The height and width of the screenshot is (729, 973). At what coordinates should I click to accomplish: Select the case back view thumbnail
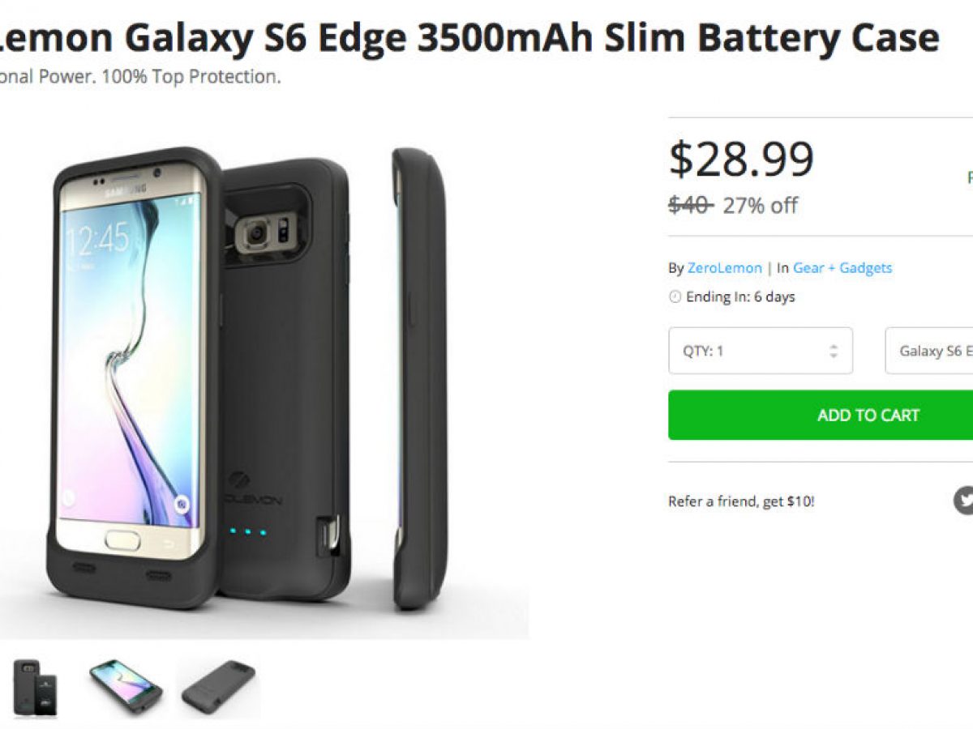(x=218, y=688)
